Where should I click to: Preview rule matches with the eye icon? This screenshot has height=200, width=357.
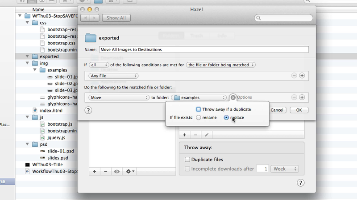[116, 171]
